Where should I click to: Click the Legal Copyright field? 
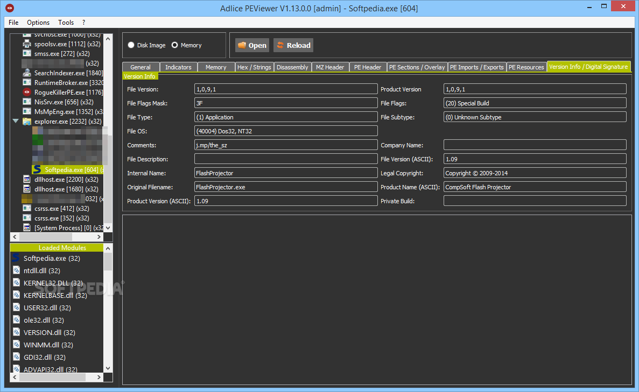[x=535, y=173]
